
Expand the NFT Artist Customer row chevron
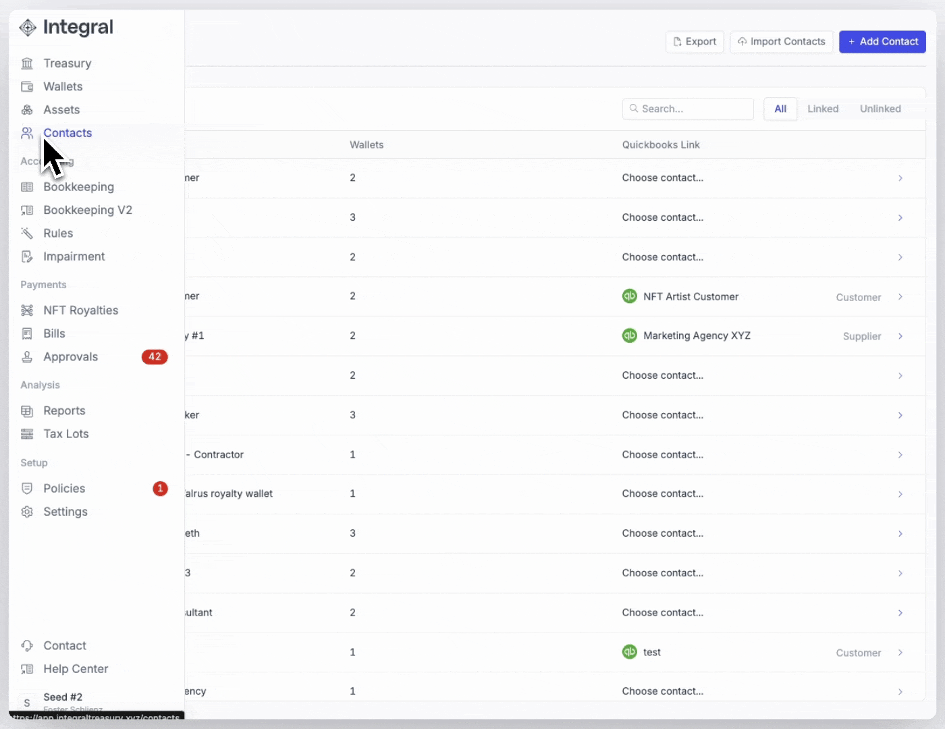tap(900, 297)
